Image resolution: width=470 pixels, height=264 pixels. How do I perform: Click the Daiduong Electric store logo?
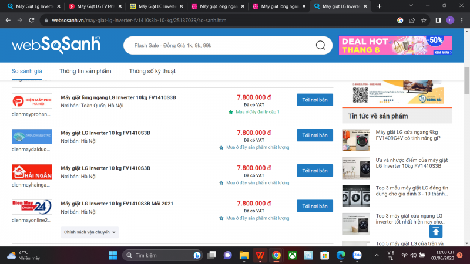point(32,136)
